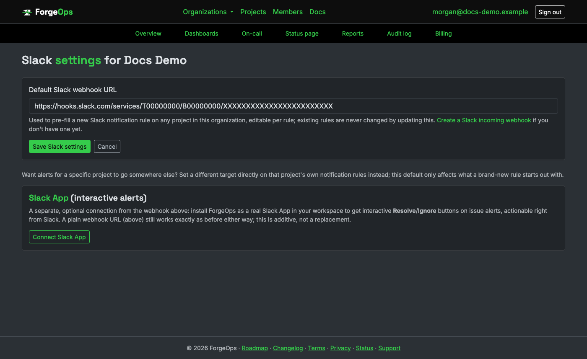Open the Changelog footer link
587x359 pixels.
(x=288, y=348)
